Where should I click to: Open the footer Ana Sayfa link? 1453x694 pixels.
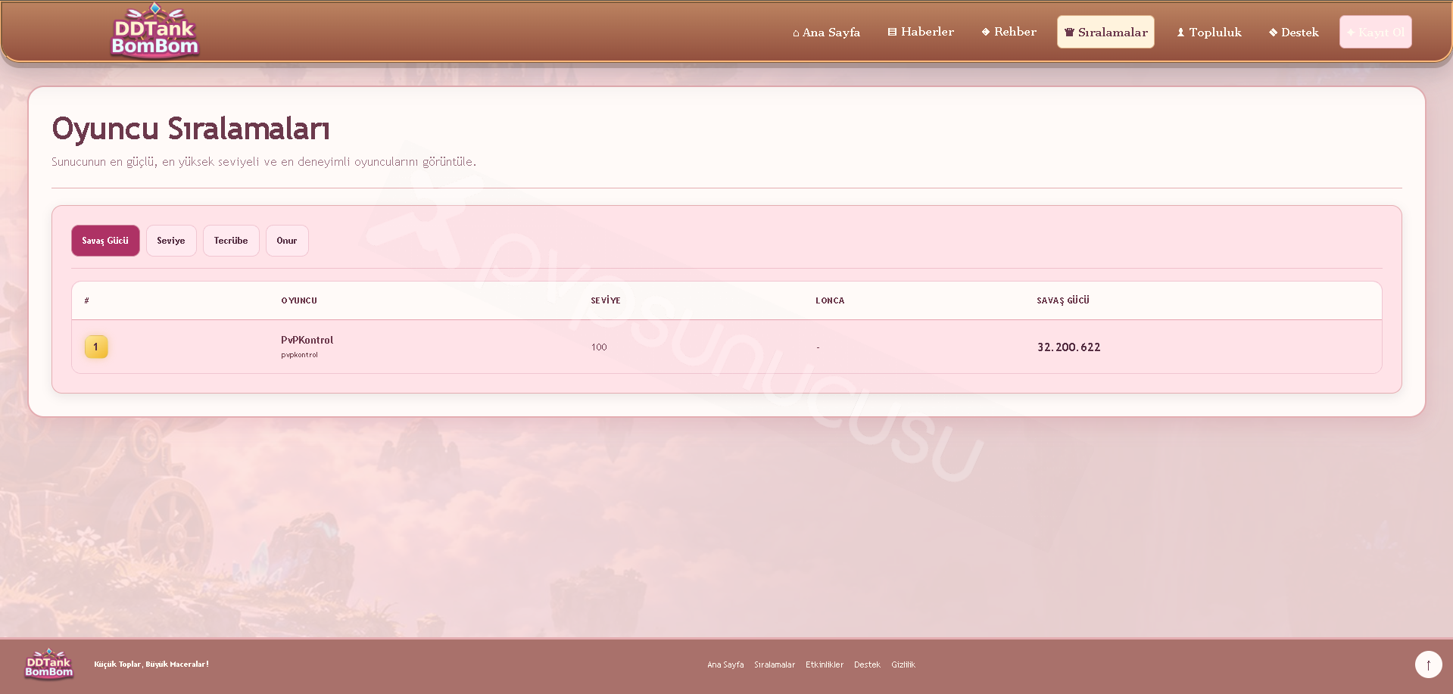pyautogui.click(x=725, y=664)
